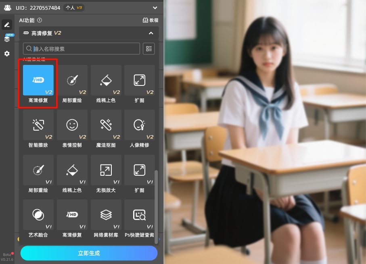Pick the 魔法抠图 cutout tool

[106, 125]
